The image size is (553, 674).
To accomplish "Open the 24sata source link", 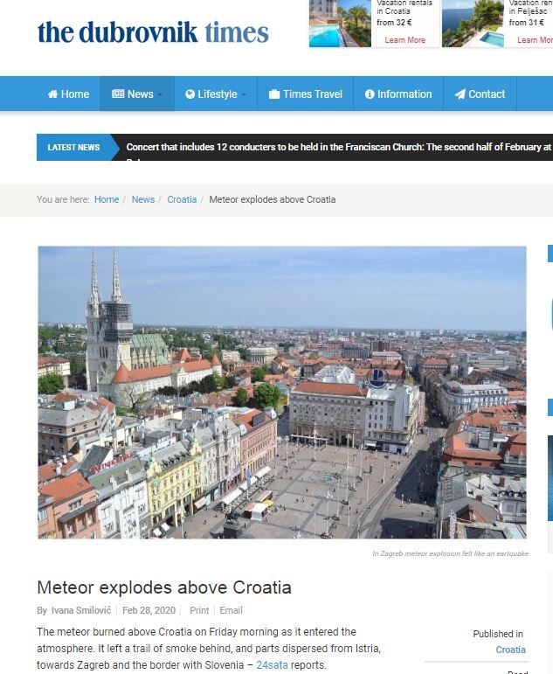I will coord(272,665).
